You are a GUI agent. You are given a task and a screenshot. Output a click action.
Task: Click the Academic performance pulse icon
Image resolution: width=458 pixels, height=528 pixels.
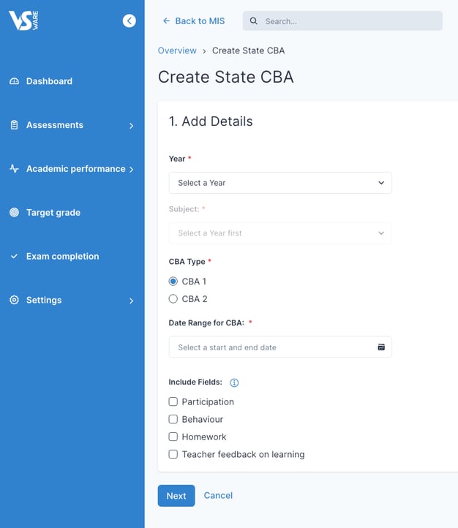(14, 169)
